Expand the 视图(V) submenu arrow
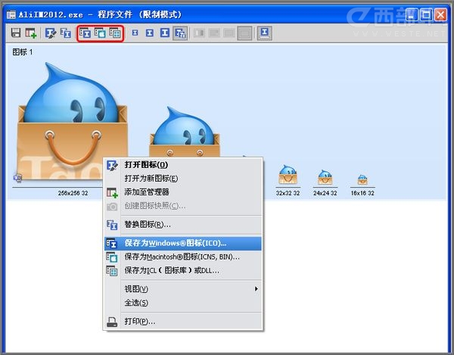This screenshot has height=355, width=454. point(256,289)
